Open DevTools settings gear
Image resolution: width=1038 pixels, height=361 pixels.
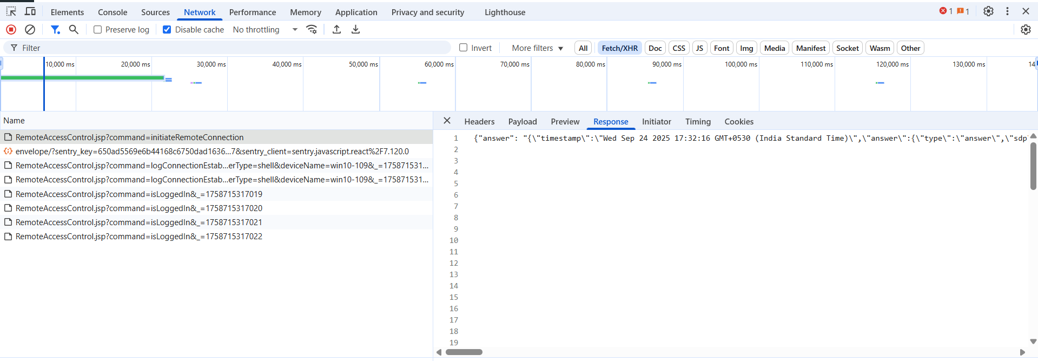click(x=988, y=11)
